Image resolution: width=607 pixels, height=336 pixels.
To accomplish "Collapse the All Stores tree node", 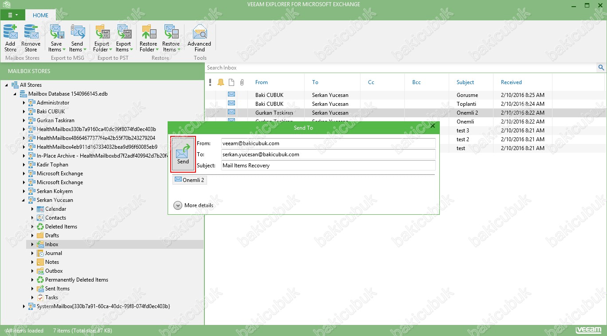I will 7,85.
